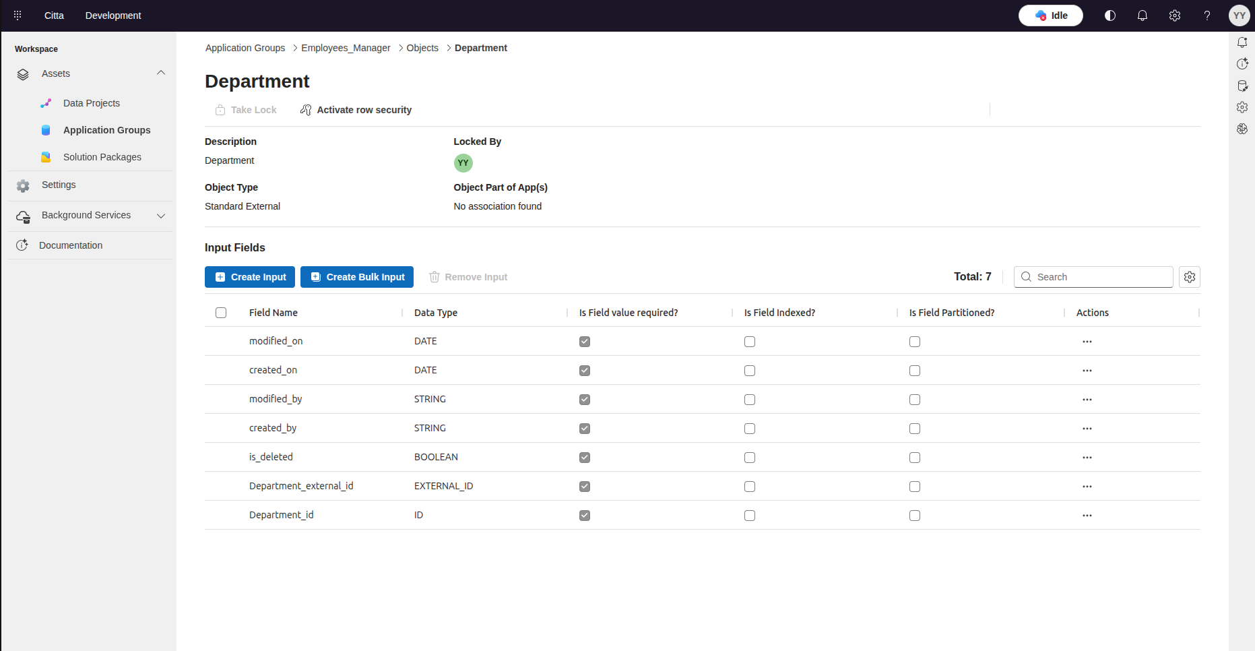Open the Idle status dropdown
The image size is (1255, 651).
[1051, 15]
